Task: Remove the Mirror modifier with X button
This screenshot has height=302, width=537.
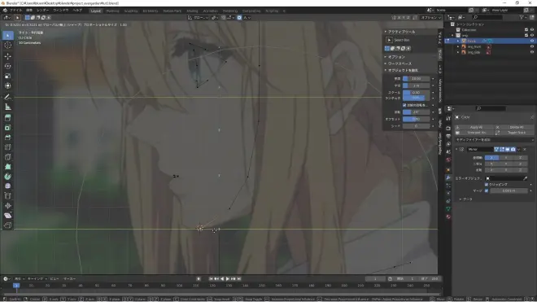Action: (525, 150)
